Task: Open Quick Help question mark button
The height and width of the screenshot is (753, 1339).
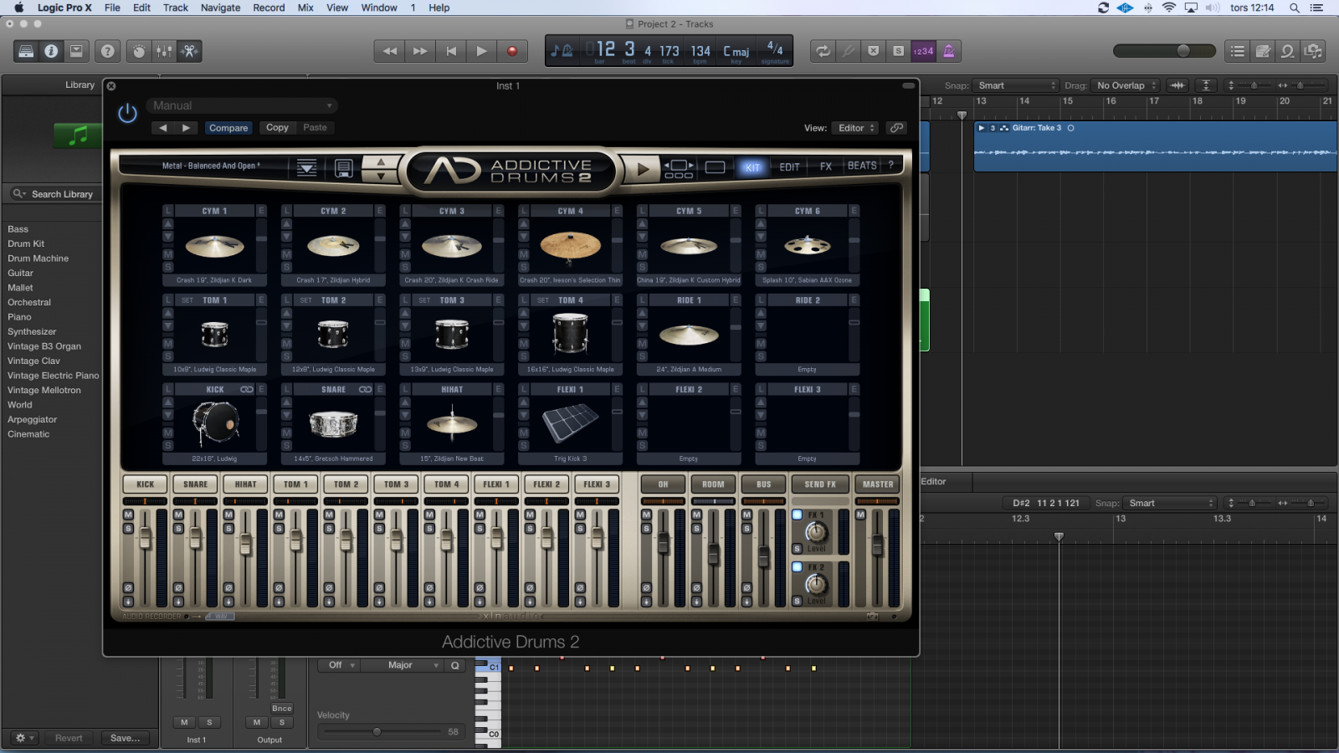Action: [x=108, y=51]
